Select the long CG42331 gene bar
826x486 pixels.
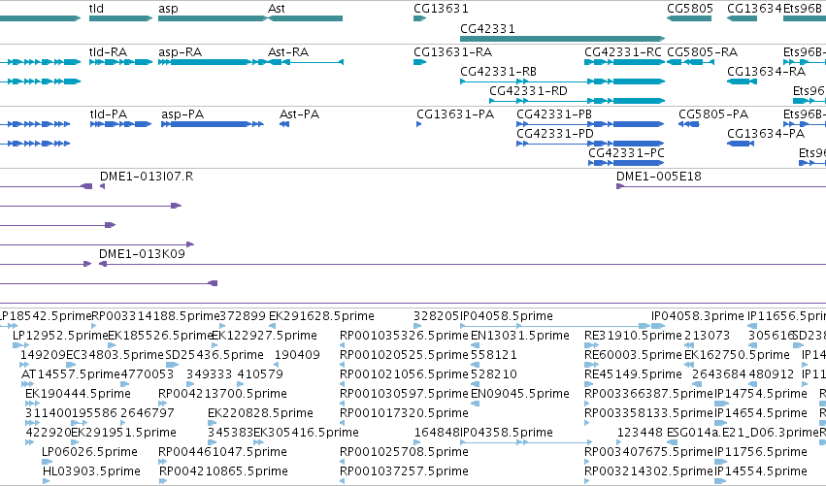coord(562,39)
